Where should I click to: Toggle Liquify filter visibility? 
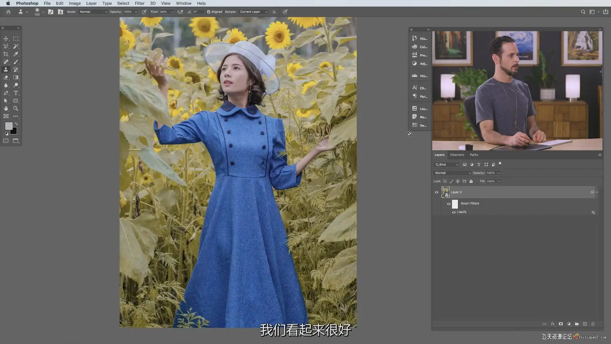(x=454, y=212)
